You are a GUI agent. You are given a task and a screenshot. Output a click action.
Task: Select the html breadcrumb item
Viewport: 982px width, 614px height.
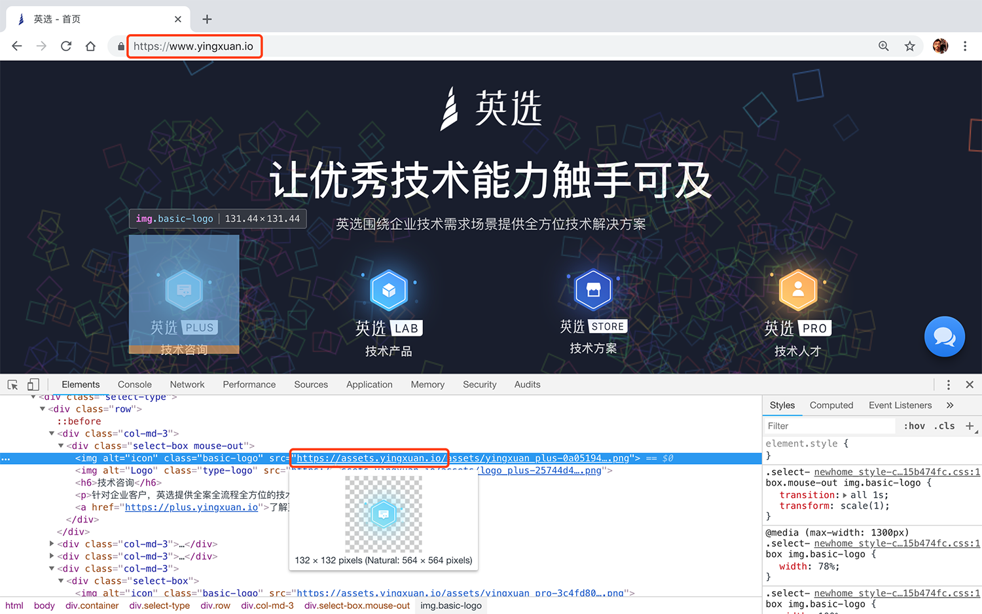[x=14, y=605]
